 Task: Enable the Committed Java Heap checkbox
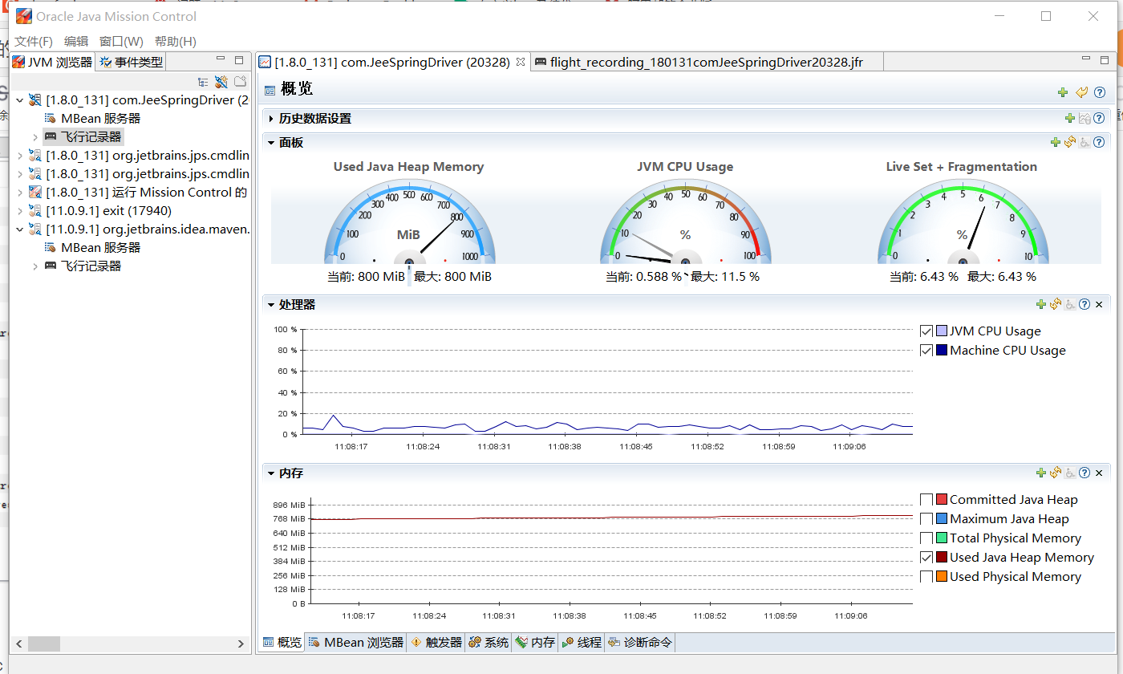coord(926,499)
